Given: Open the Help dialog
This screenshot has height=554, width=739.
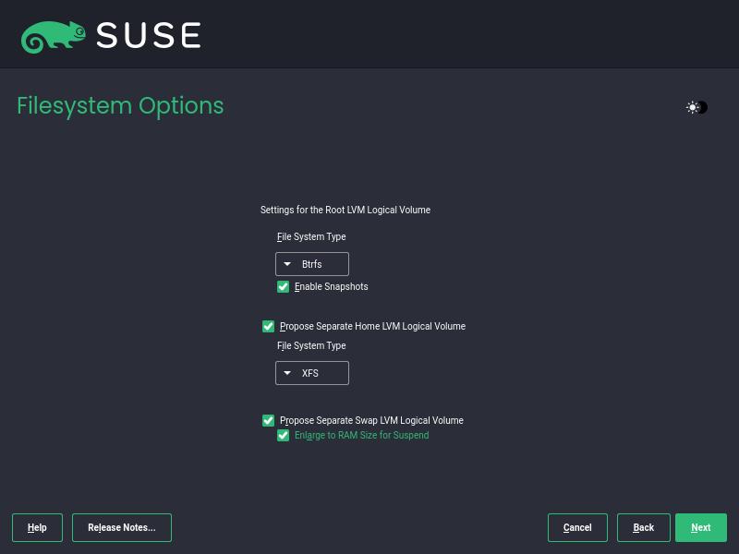Looking at the screenshot, I should [37, 527].
